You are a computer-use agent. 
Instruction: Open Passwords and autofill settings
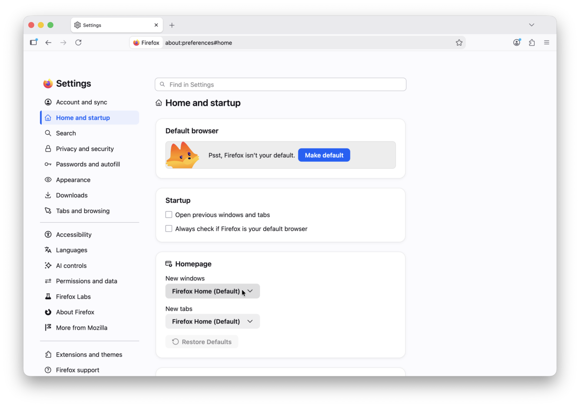point(90,164)
